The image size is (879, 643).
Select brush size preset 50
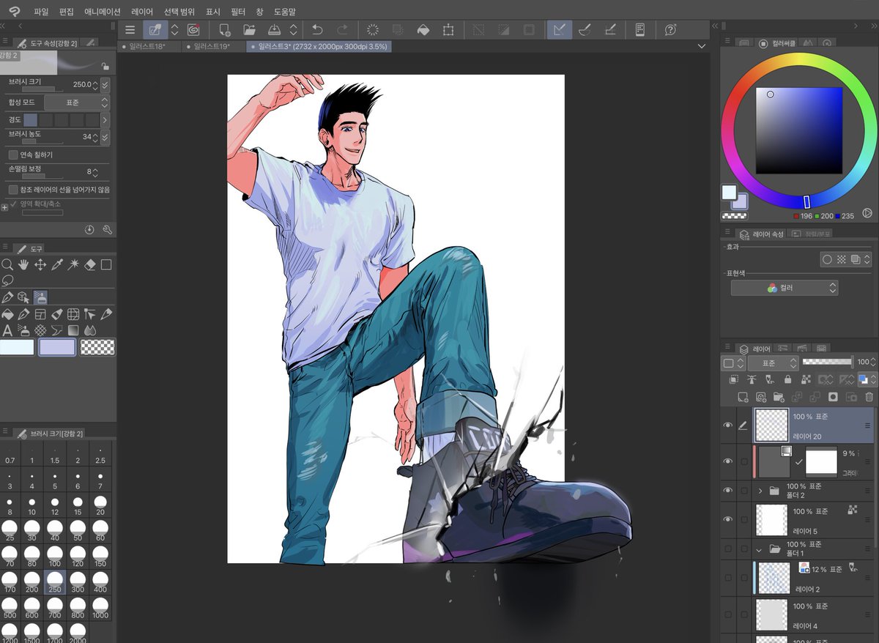pos(78,532)
